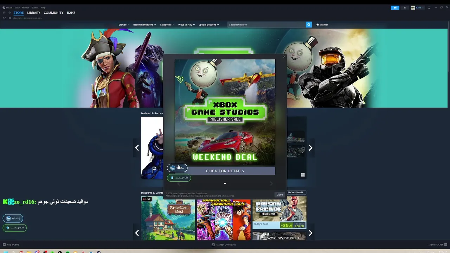Click the Friends & Chat icon
450x253 pixels.
(x=445, y=245)
